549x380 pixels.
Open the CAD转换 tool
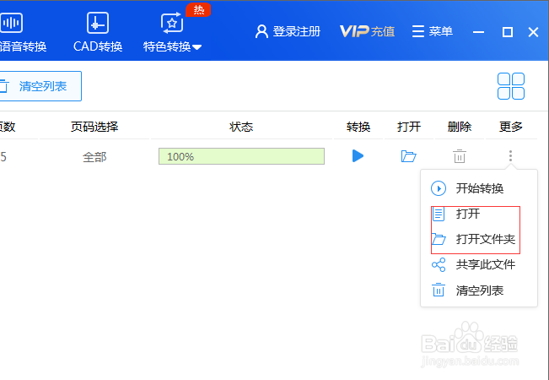click(98, 32)
